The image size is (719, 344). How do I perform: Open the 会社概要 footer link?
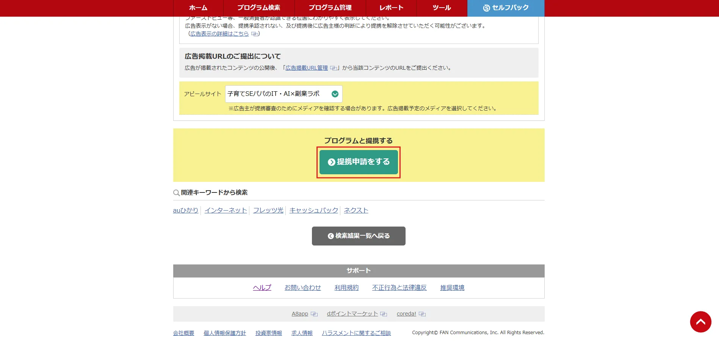184,333
